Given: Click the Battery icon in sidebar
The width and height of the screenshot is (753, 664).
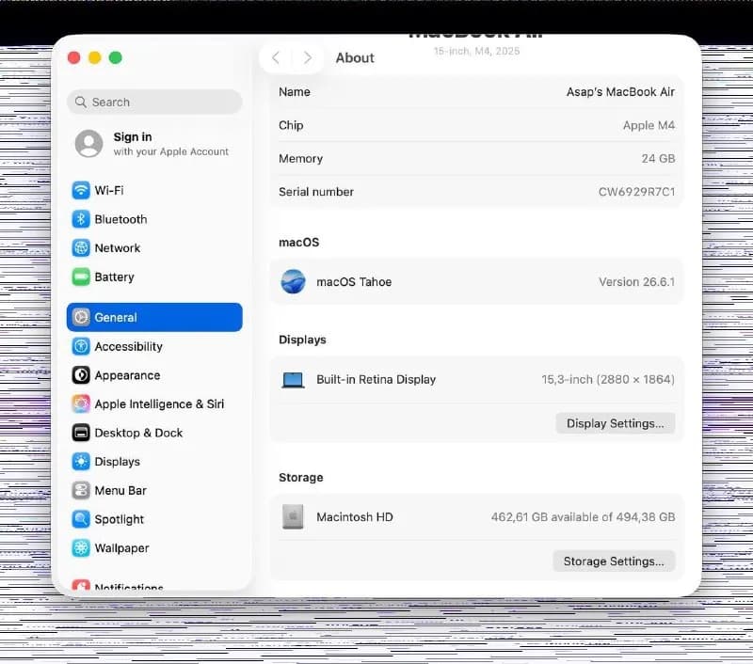Looking at the screenshot, I should (81, 277).
